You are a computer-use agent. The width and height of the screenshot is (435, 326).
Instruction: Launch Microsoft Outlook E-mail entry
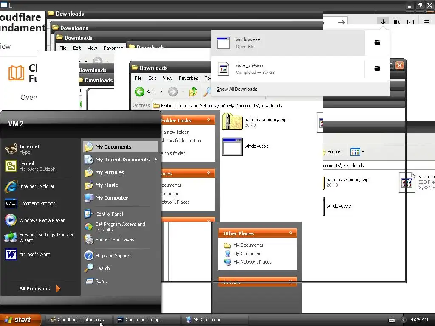[31, 166]
